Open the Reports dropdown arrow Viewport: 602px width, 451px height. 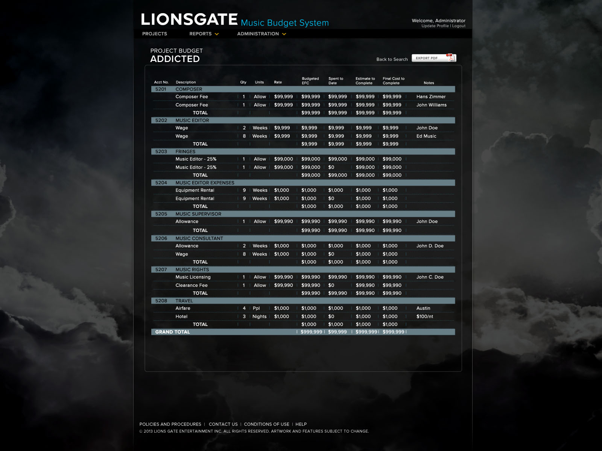pos(217,34)
